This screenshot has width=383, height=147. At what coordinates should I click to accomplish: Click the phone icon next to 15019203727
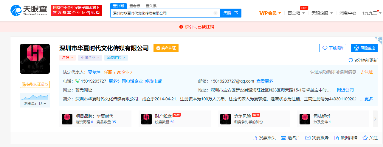click(77, 81)
